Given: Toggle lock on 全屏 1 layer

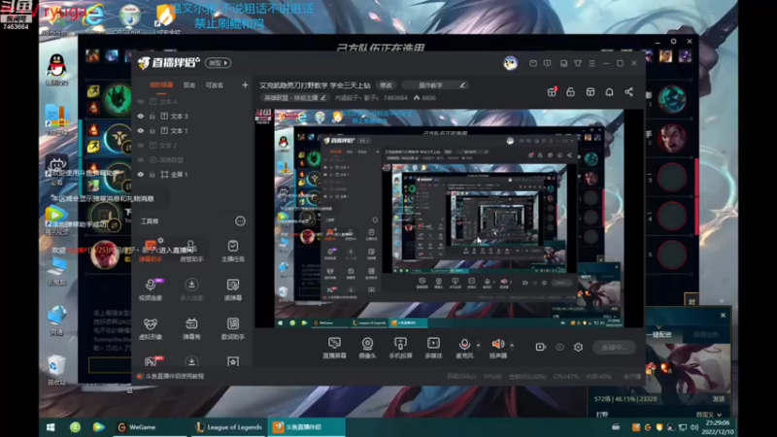Looking at the screenshot, I should 152,175.
